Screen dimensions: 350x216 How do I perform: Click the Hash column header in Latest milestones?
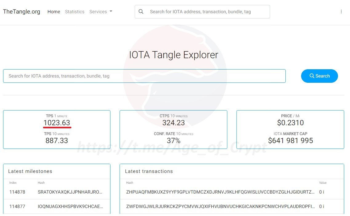(41, 183)
